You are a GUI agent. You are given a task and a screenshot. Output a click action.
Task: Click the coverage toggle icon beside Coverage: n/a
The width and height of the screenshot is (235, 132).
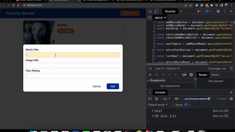tap(231, 69)
